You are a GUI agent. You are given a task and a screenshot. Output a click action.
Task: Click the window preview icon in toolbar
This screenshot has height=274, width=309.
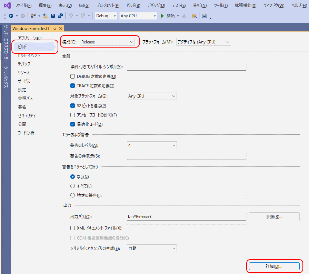point(205,16)
